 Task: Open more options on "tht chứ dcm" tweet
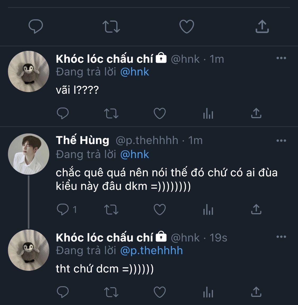281,237
